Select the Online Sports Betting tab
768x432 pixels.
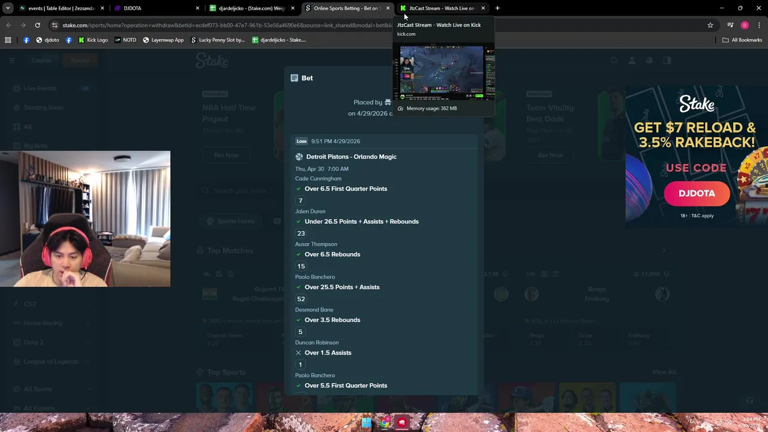tap(347, 8)
